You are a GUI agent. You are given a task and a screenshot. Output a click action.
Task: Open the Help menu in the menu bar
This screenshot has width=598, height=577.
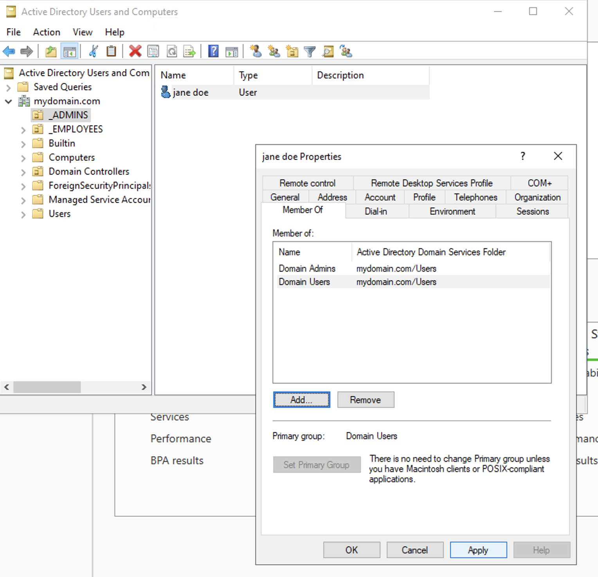(x=115, y=32)
